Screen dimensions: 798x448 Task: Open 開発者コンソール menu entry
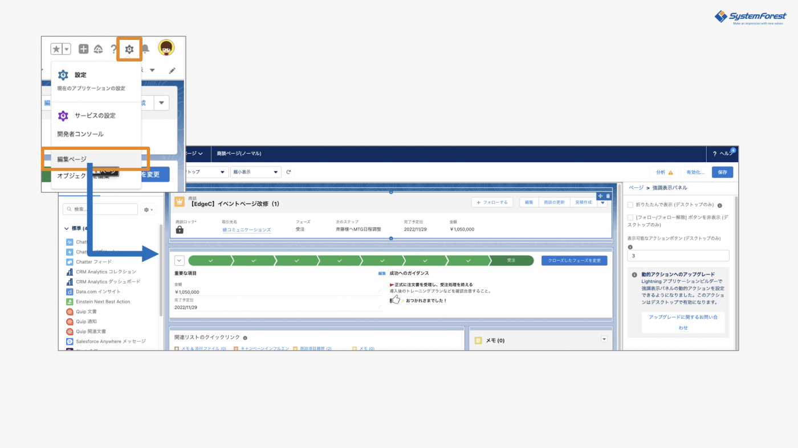pyautogui.click(x=80, y=134)
